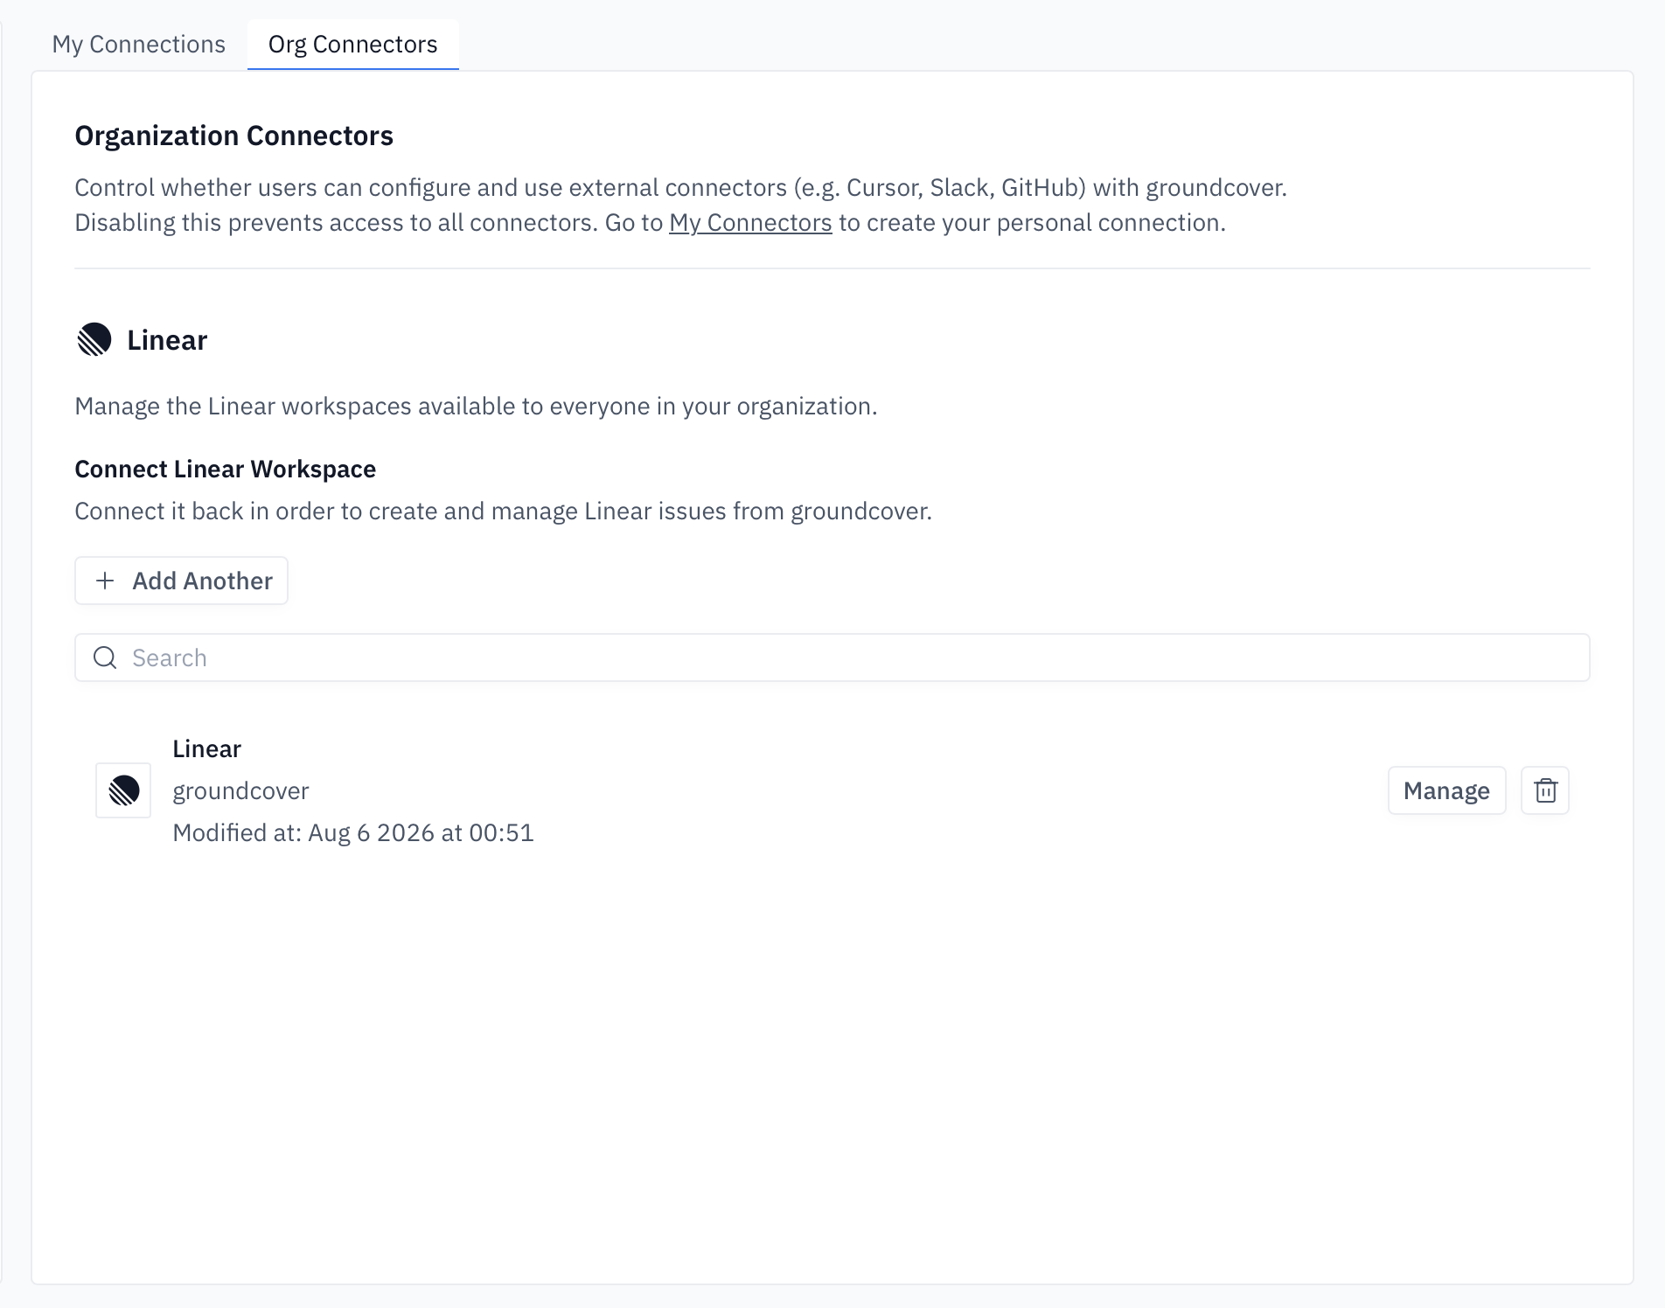Select the Org Connectors tab

[x=352, y=45]
